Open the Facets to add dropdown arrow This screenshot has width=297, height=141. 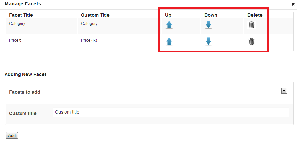pyautogui.click(x=284, y=91)
